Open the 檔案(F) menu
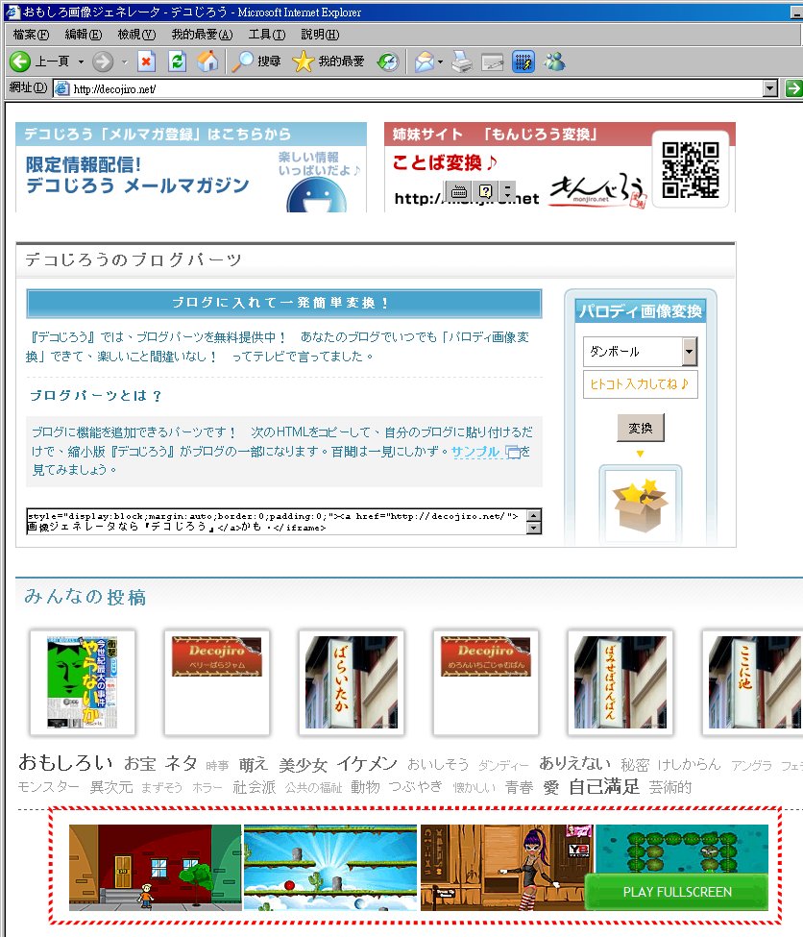The height and width of the screenshot is (937, 803). point(31,35)
